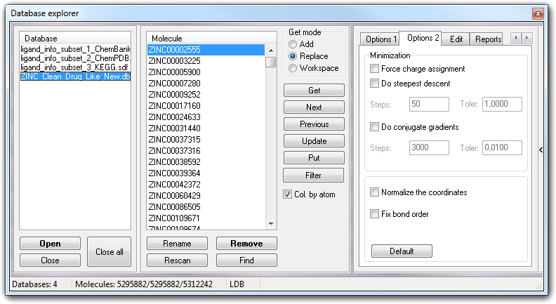The height and width of the screenshot is (304, 556).
Task: Switch to the Options 1 tab
Action: point(381,39)
